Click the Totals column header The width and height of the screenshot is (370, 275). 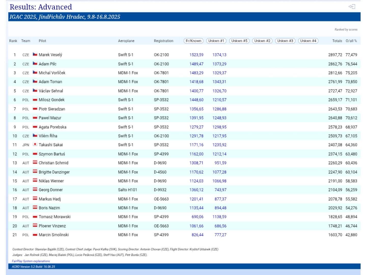(x=337, y=41)
